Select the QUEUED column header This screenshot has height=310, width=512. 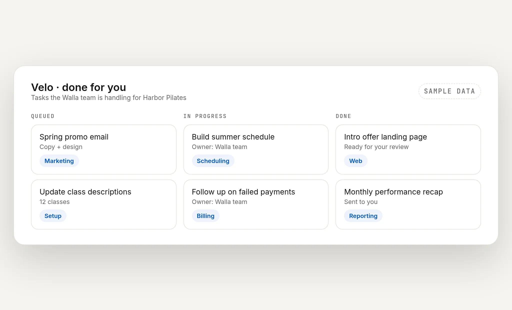[x=43, y=116]
